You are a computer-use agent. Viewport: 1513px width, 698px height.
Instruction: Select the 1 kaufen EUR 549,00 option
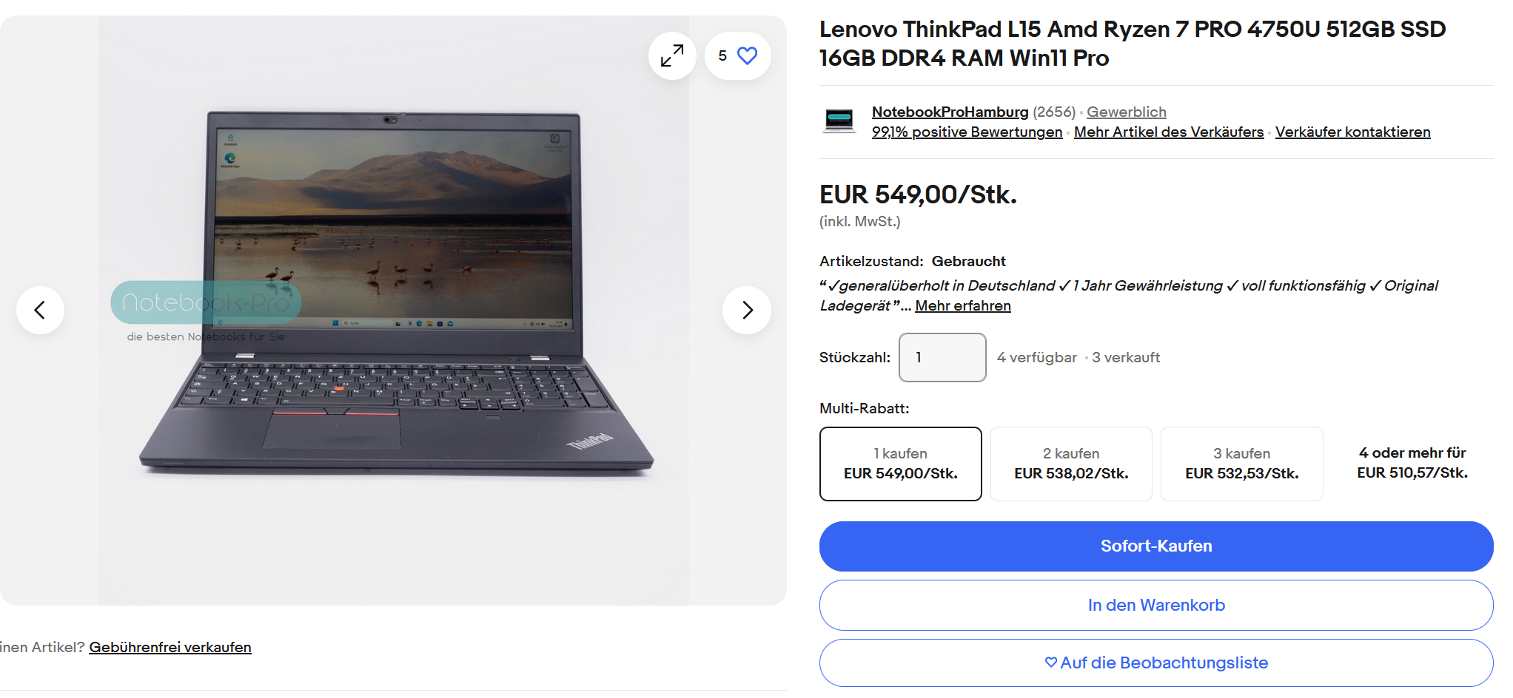(x=901, y=464)
